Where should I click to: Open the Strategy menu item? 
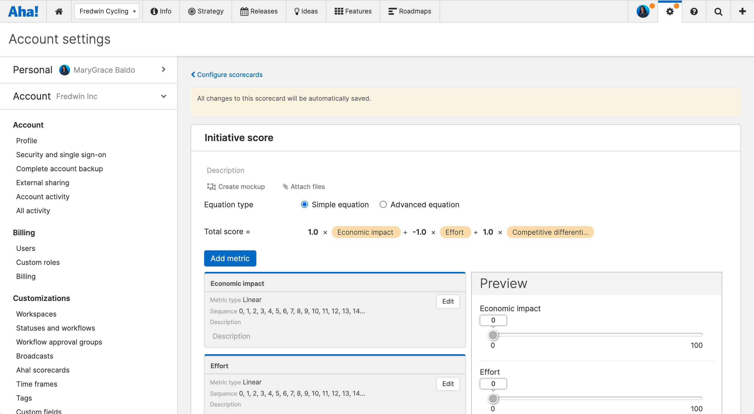click(x=206, y=11)
